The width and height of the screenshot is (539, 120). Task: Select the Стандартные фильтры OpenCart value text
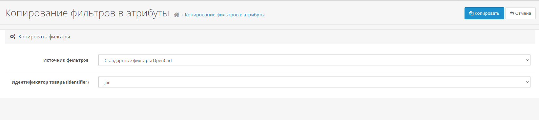click(x=138, y=60)
